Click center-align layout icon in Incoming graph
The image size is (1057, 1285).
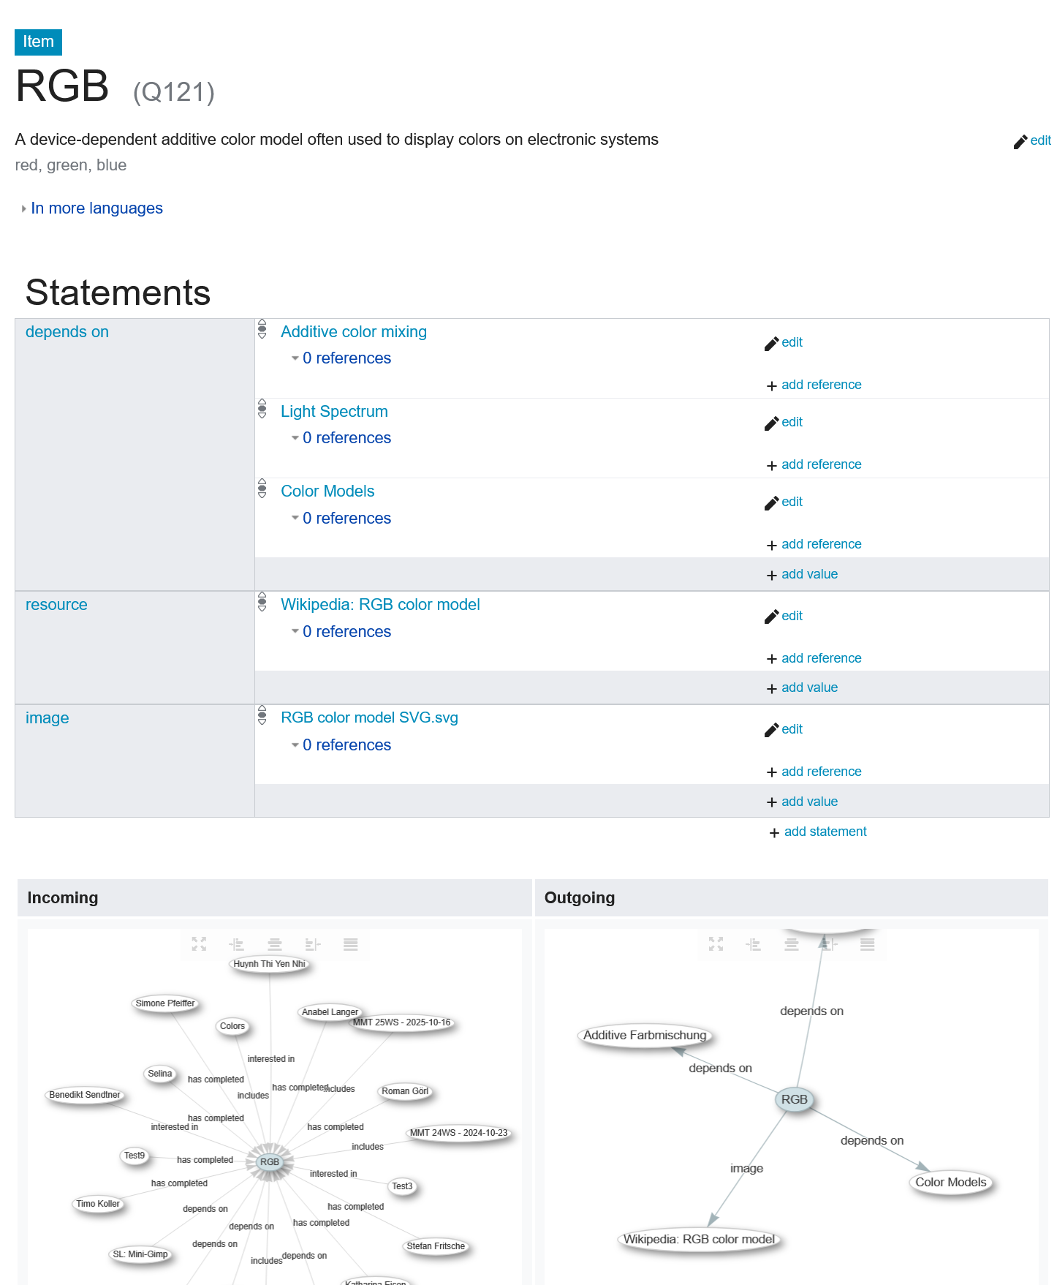click(275, 944)
